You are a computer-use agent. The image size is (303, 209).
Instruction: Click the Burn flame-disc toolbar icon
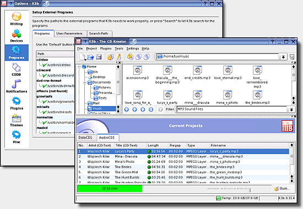coord(111,57)
